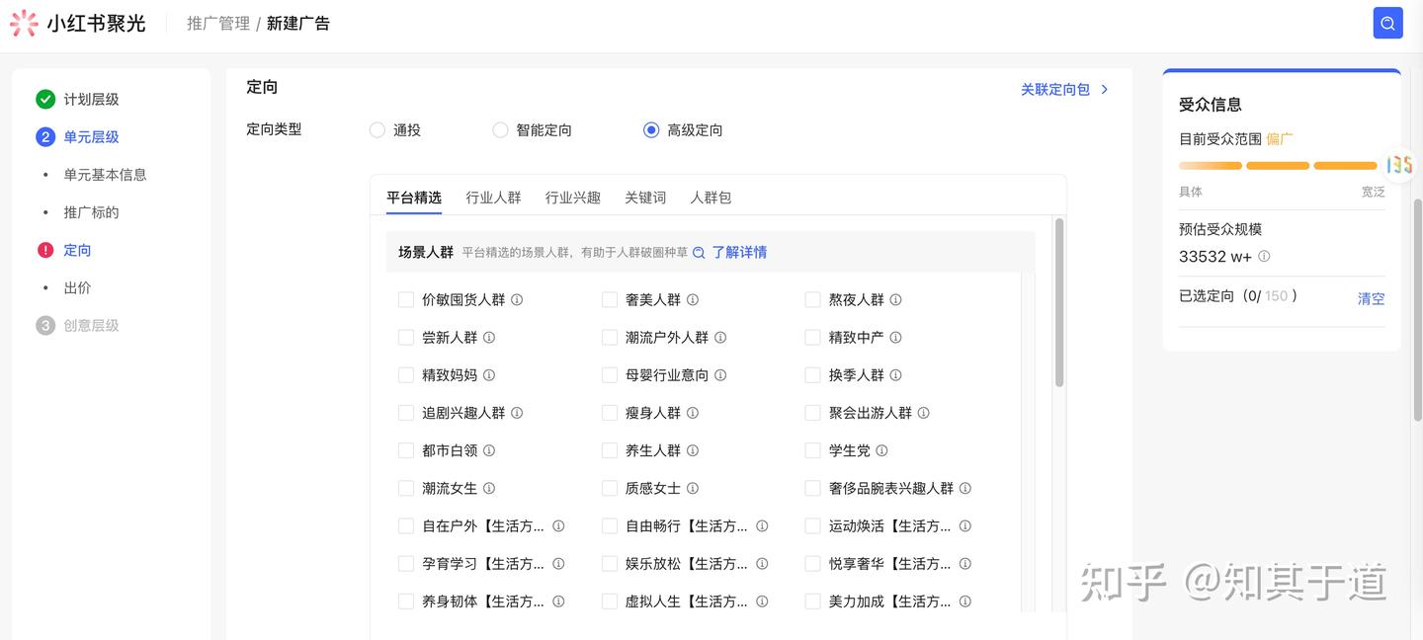
Task: Check the 学生党 checkbox
Action: [x=813, y=450]
